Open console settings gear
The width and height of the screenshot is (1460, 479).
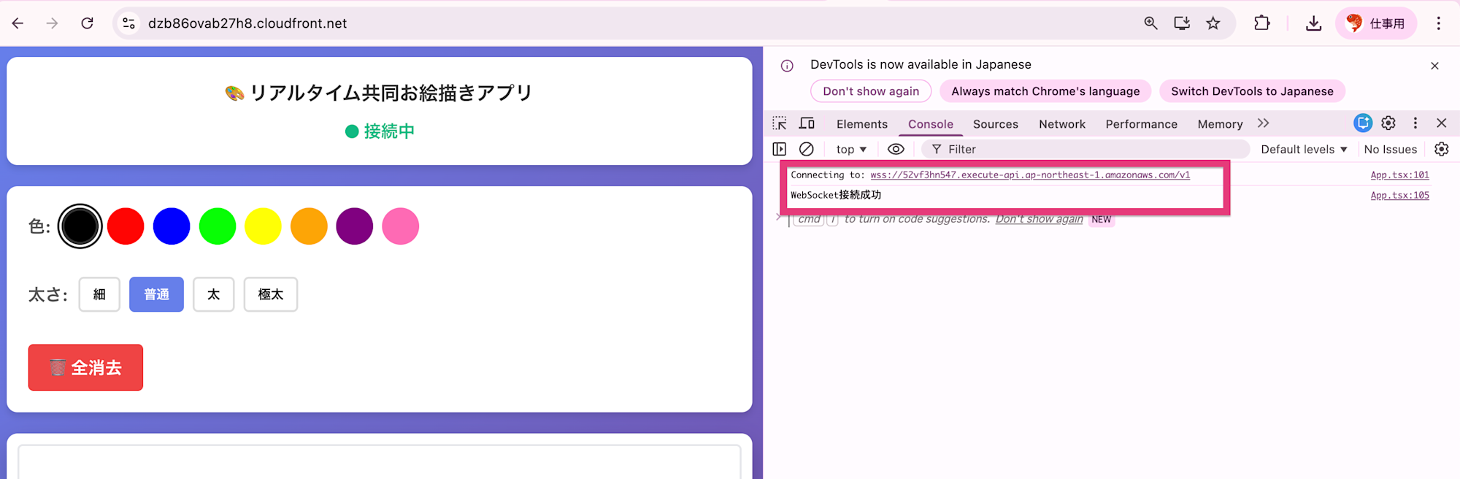1441,149
